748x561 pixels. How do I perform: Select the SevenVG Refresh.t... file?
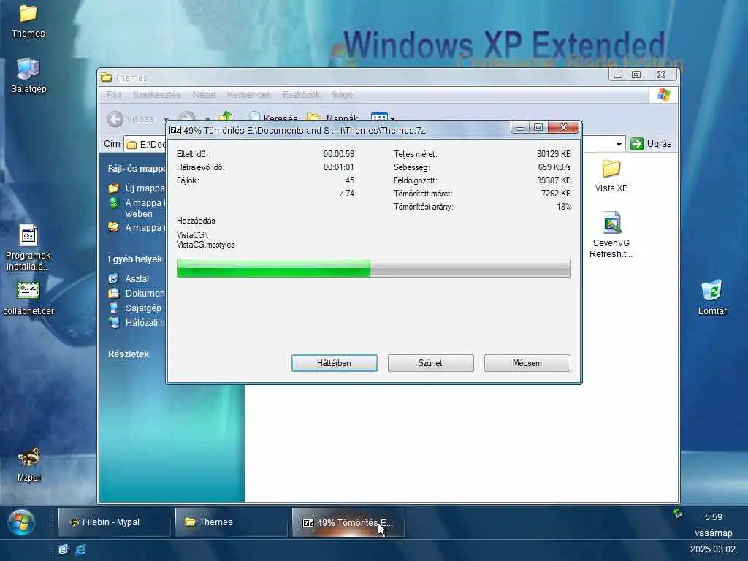click(611, 235)
